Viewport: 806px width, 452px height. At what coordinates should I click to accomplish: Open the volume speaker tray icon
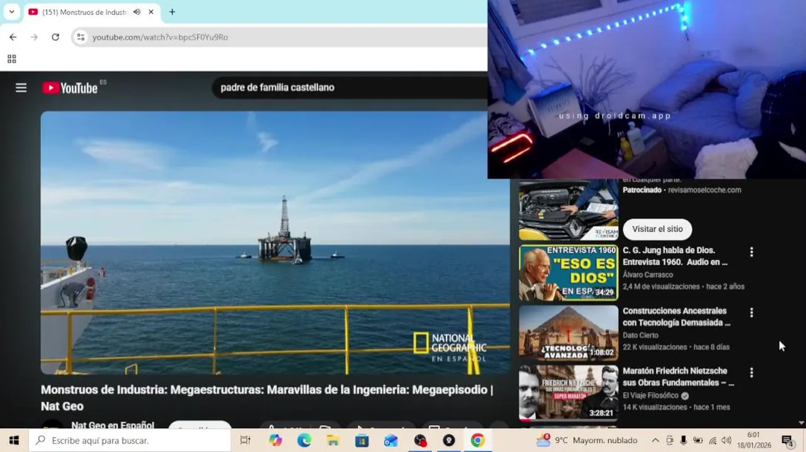727,441
